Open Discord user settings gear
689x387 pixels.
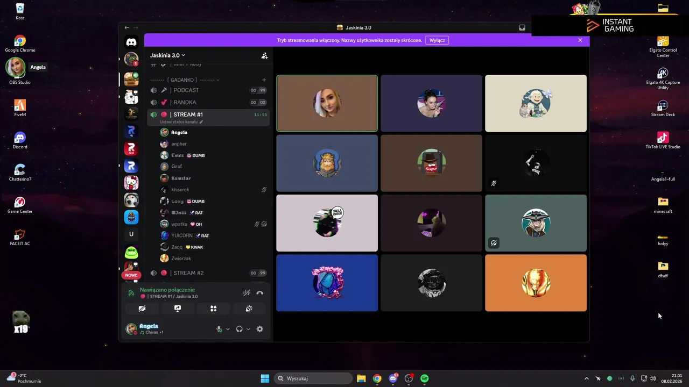tap(260, 329)
